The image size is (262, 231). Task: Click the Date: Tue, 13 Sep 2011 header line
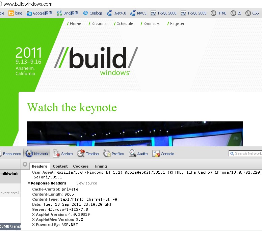pyautogui.click(x=72, y=204)
